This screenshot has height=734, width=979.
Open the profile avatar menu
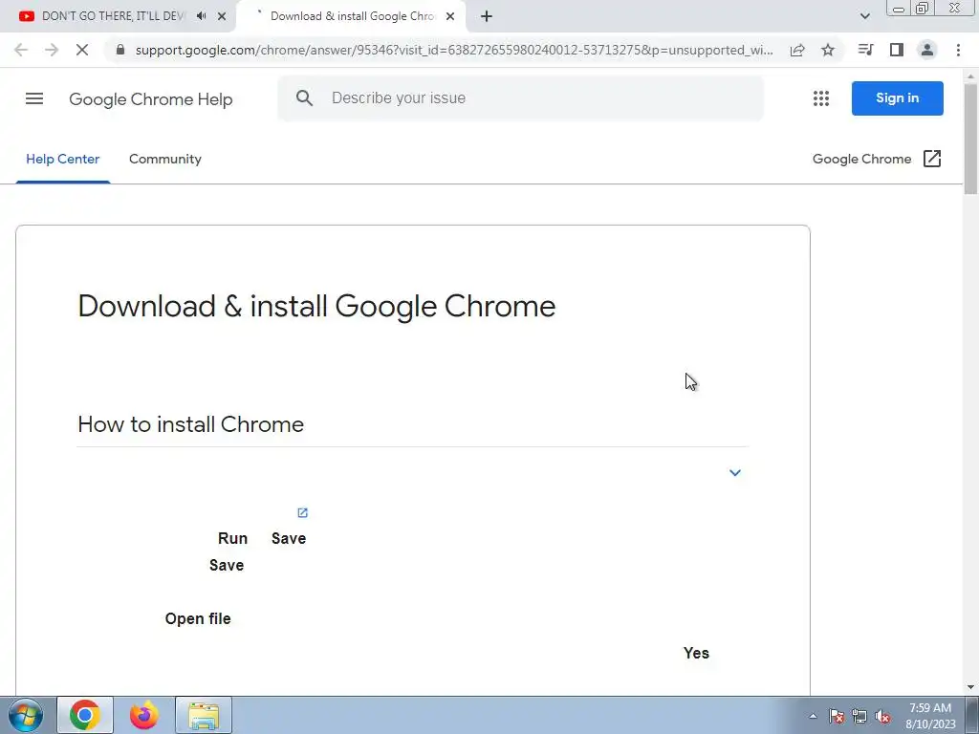[x=927, y=50]
